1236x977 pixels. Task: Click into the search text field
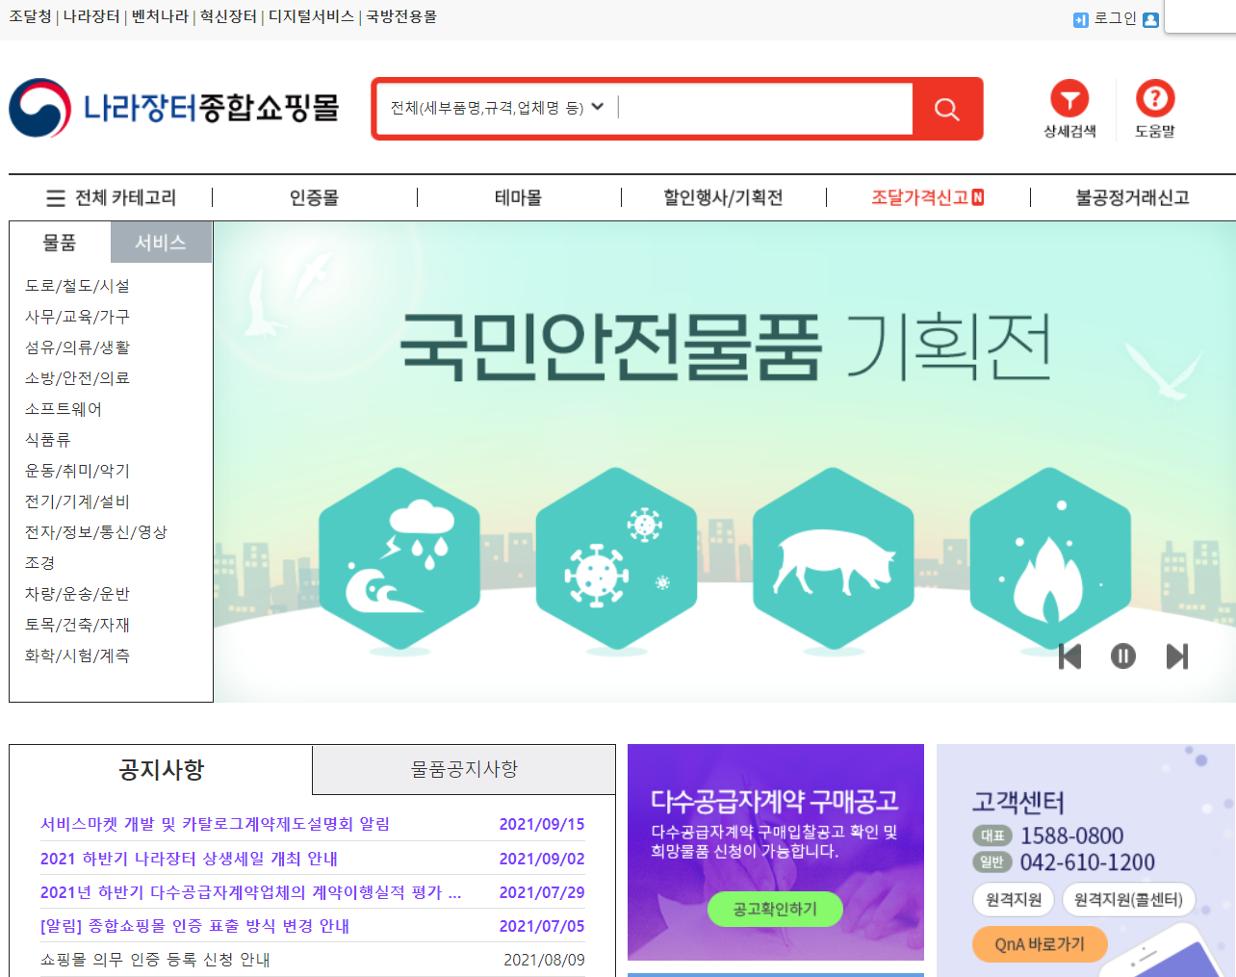coord(764,108)
